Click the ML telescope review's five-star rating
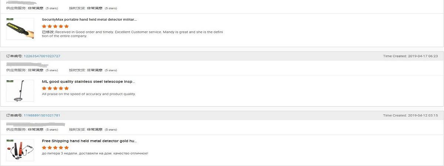Screen dimensions: 444x166 (x=55, y=89)
